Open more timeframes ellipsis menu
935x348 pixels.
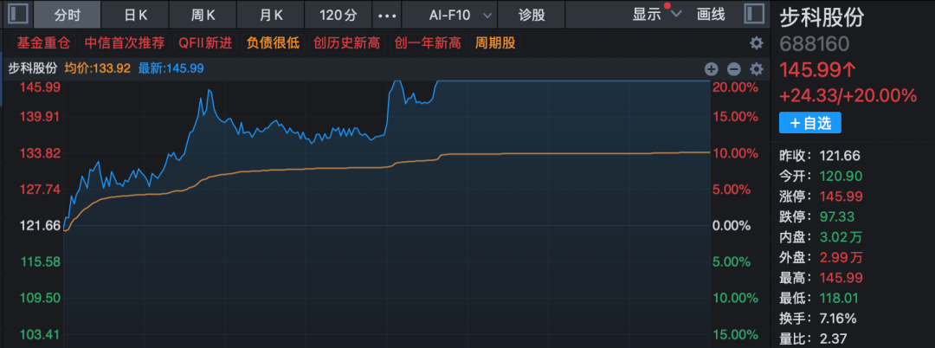pyautogui.click(x=387, y=15)
